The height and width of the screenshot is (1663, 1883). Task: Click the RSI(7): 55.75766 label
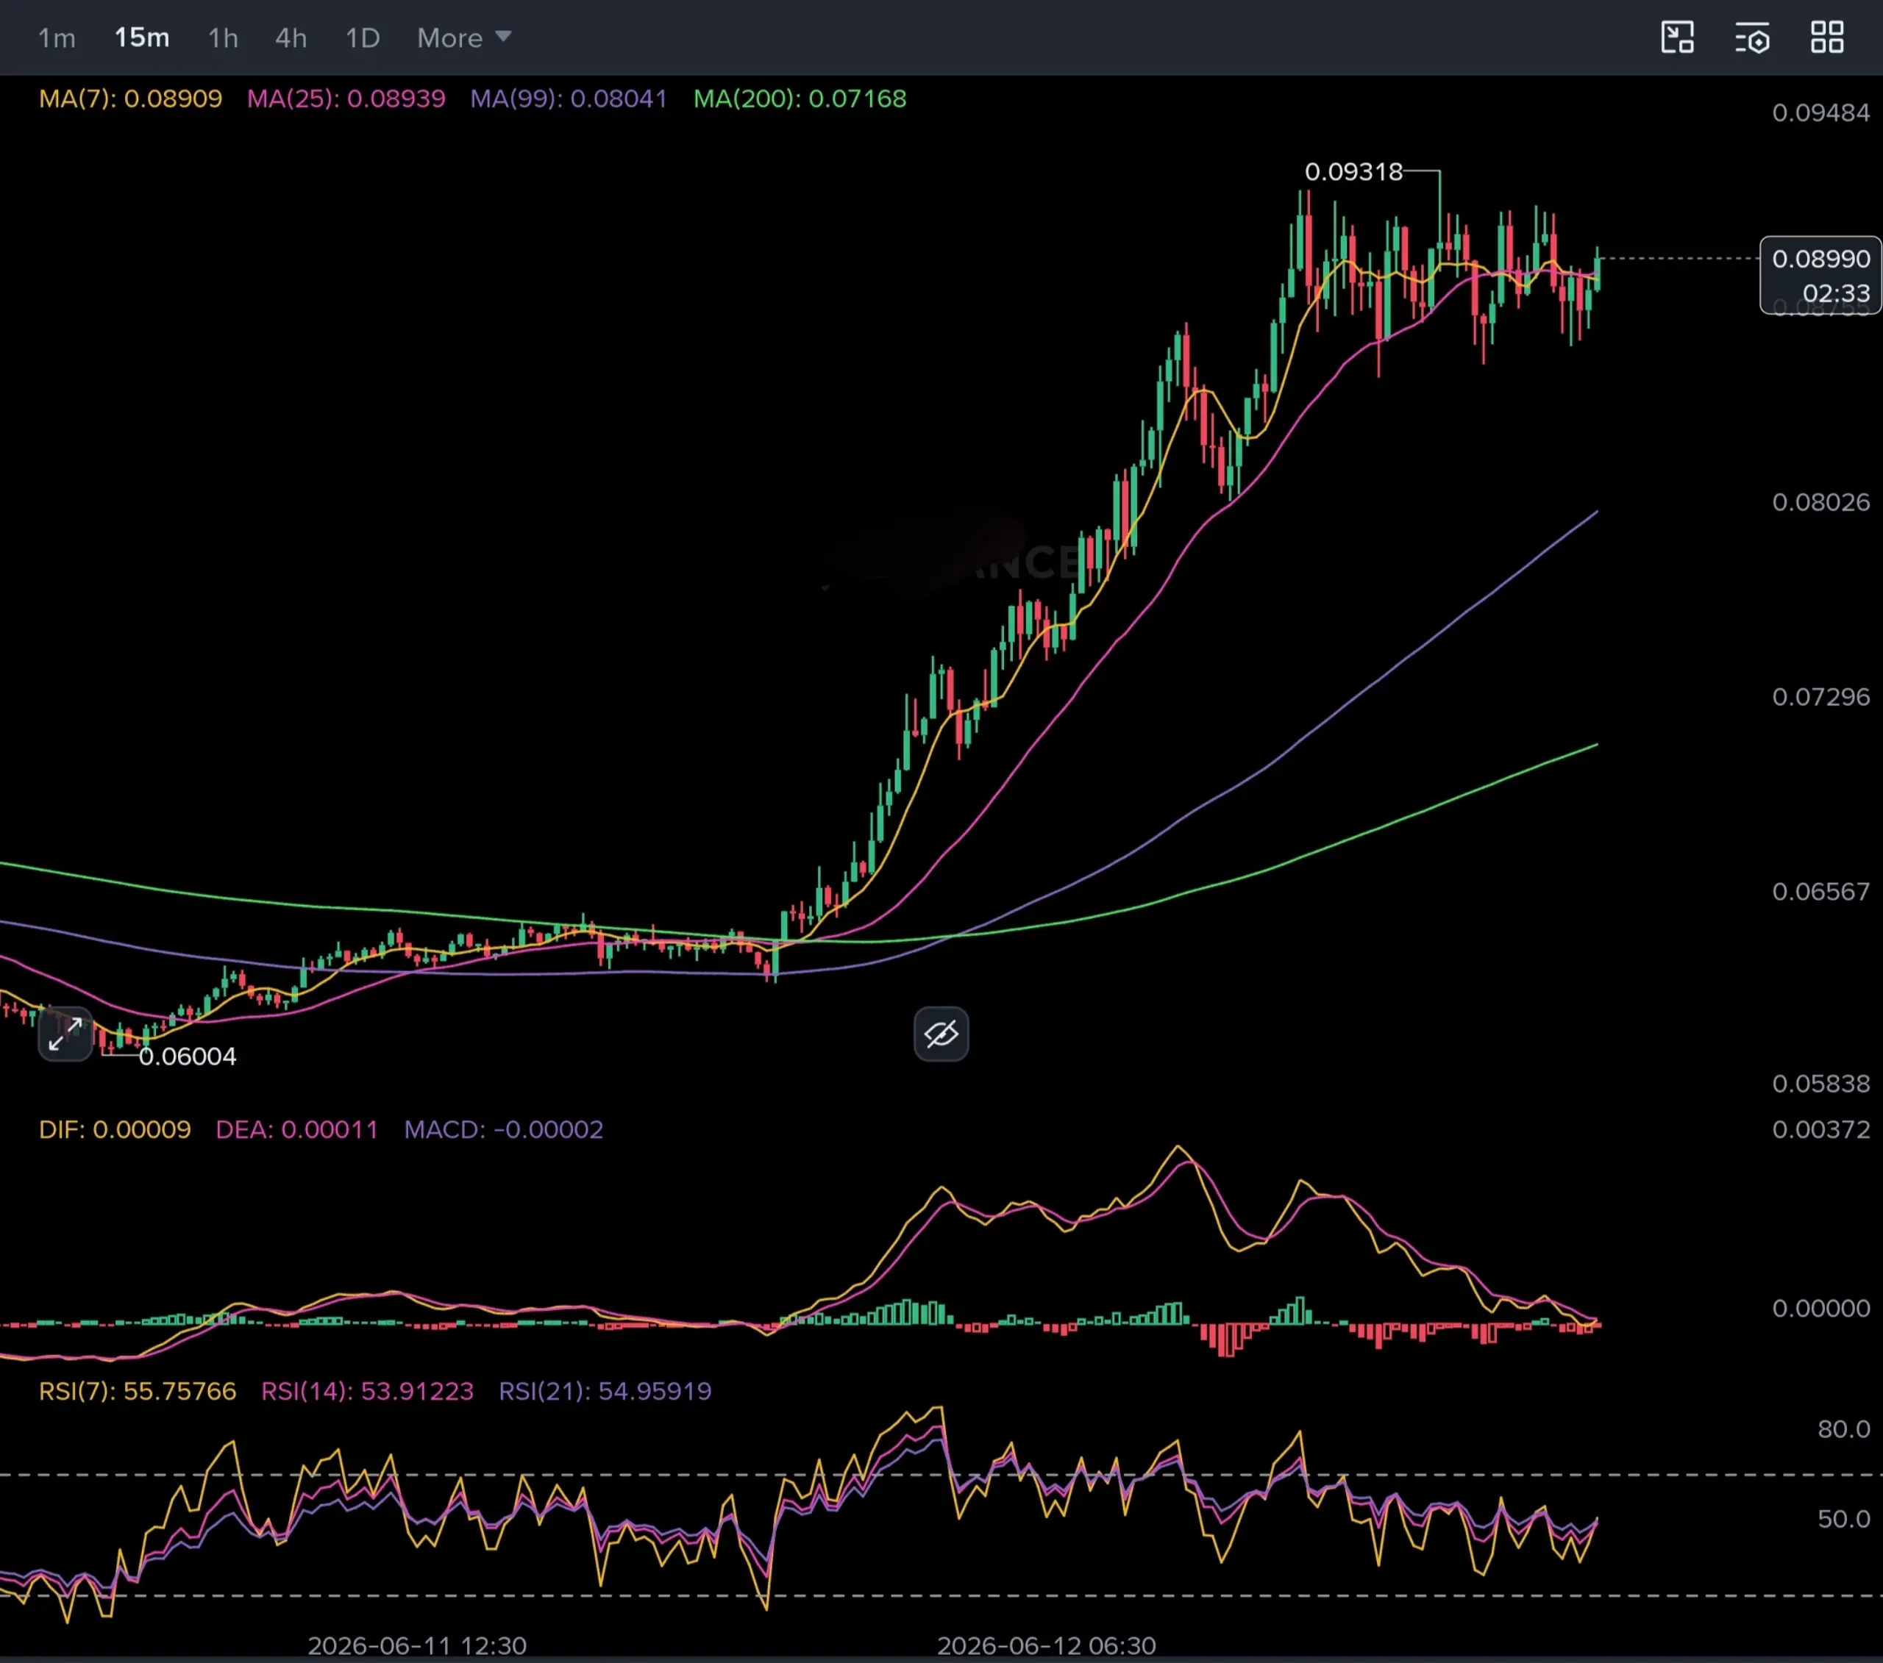(x=138, y=1390)
